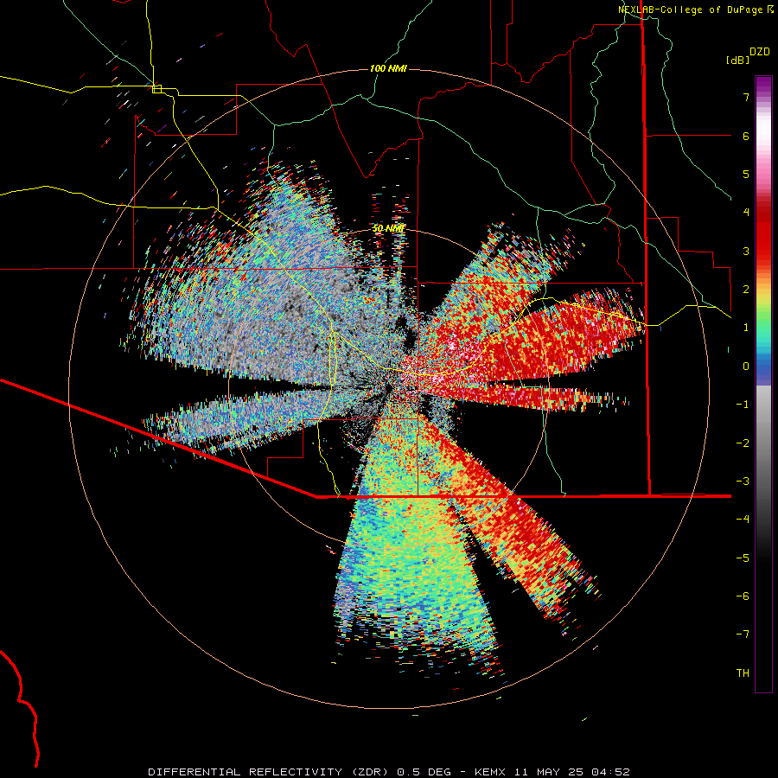Click the DZD legend title

tap(760, 52)
